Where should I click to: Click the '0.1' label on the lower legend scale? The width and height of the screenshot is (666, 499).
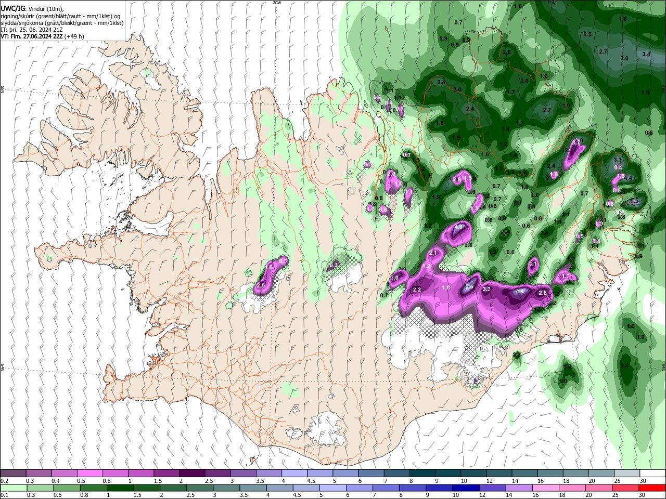click(4, 495)
